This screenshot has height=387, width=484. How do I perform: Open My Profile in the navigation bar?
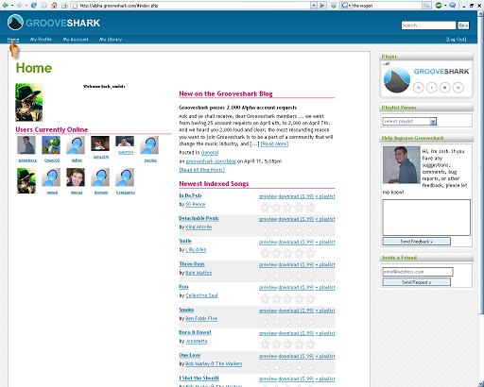(41, 40)
